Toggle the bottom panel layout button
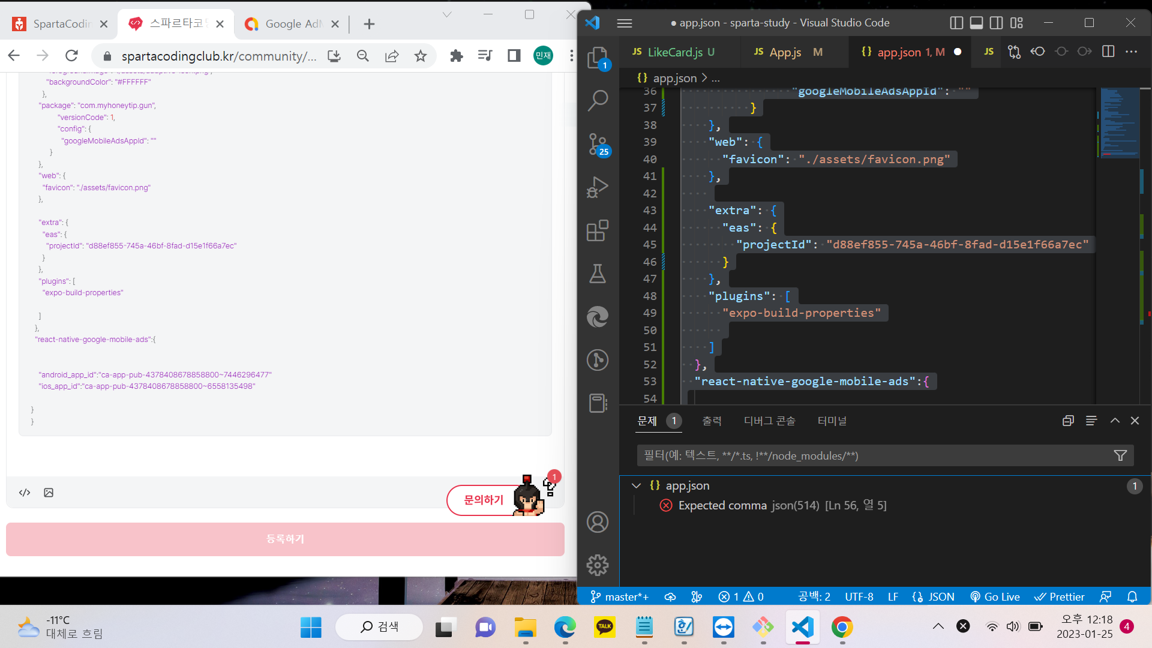The width and height of the screenshot is (1152, 648). tap(976, 23)
